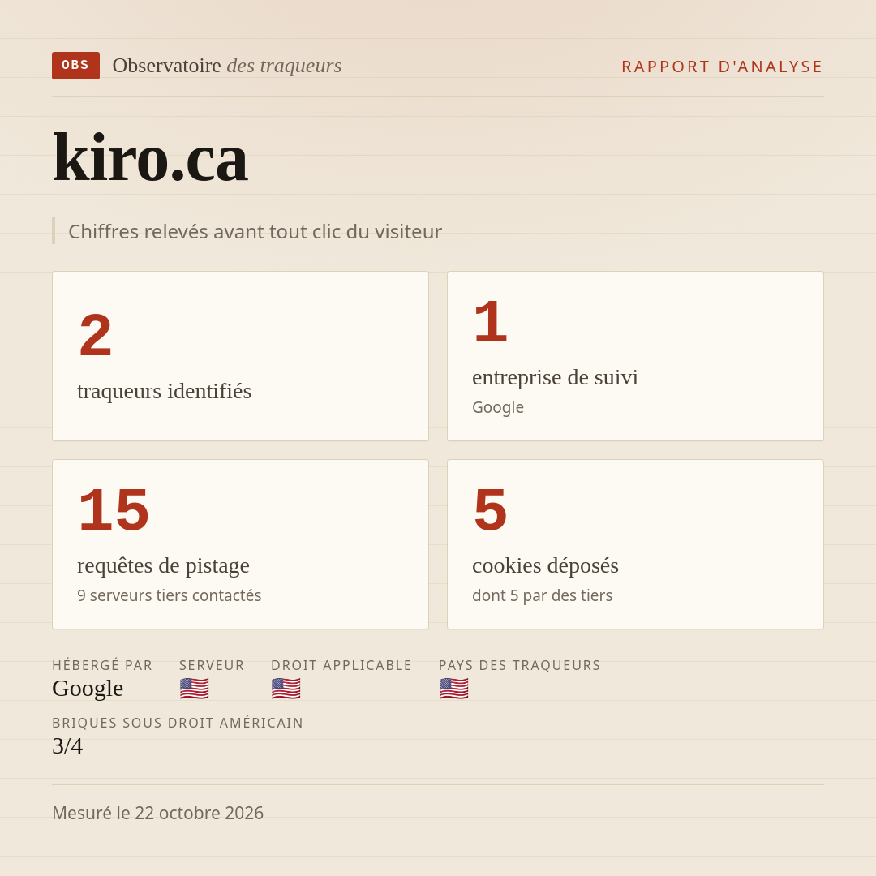Screen dimensions: 876x876
Task: Click 'Briques sous droit américain' label
Action: pyautogui.click(x=178, y=723)
